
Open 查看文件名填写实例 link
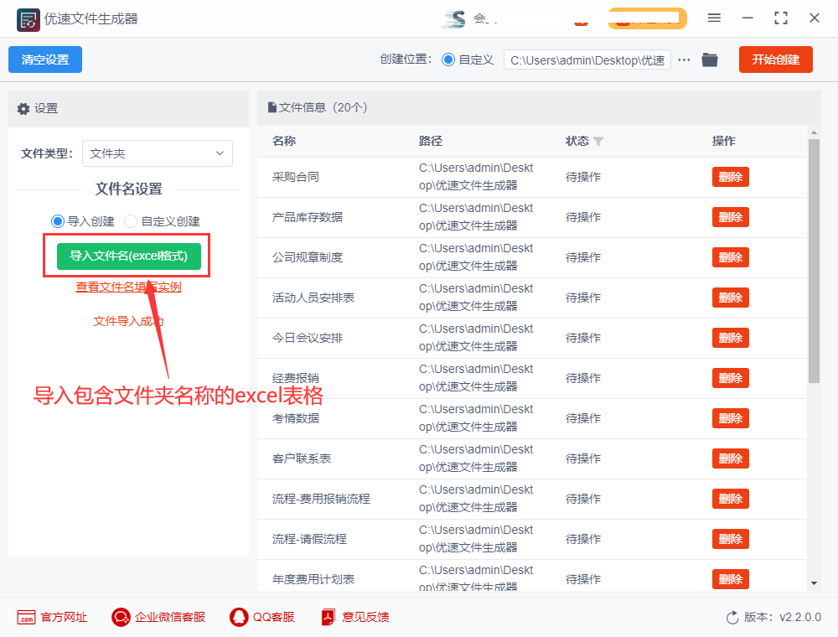point(128,287)
